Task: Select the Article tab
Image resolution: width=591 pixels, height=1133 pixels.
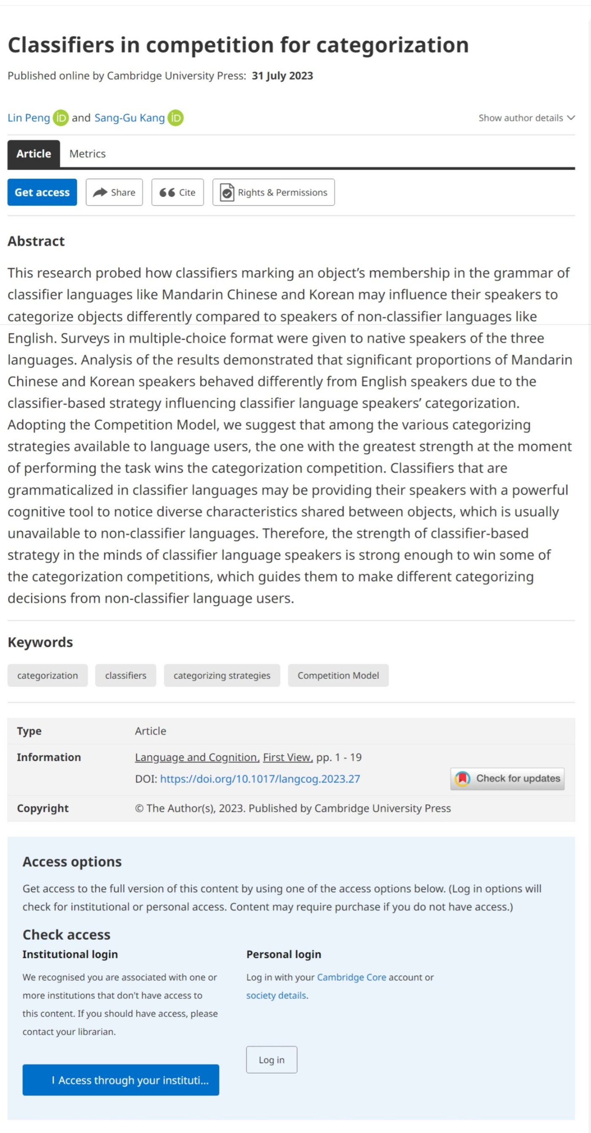Action: pos(34,154)
